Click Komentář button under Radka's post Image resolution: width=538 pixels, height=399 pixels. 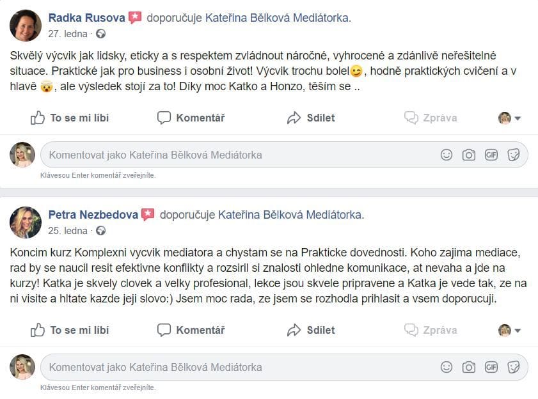tap(191, 118)
